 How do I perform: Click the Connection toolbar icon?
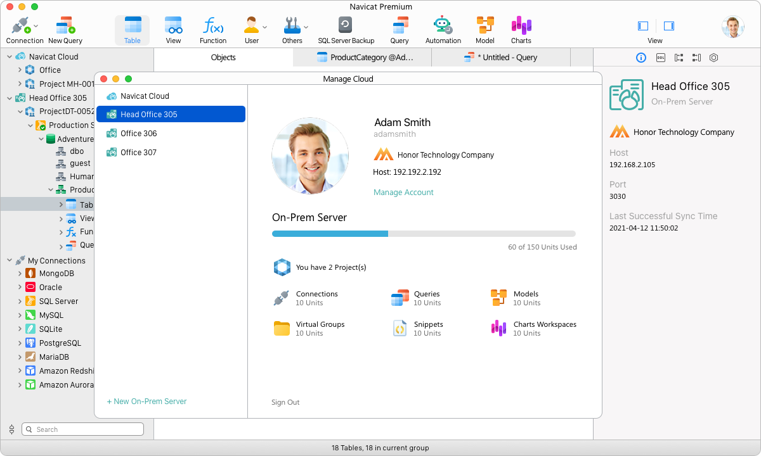point(21,26)
